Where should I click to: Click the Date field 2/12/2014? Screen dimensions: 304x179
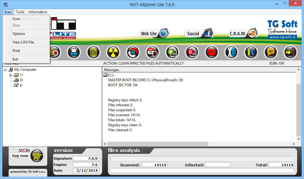[x=86, y=170]
